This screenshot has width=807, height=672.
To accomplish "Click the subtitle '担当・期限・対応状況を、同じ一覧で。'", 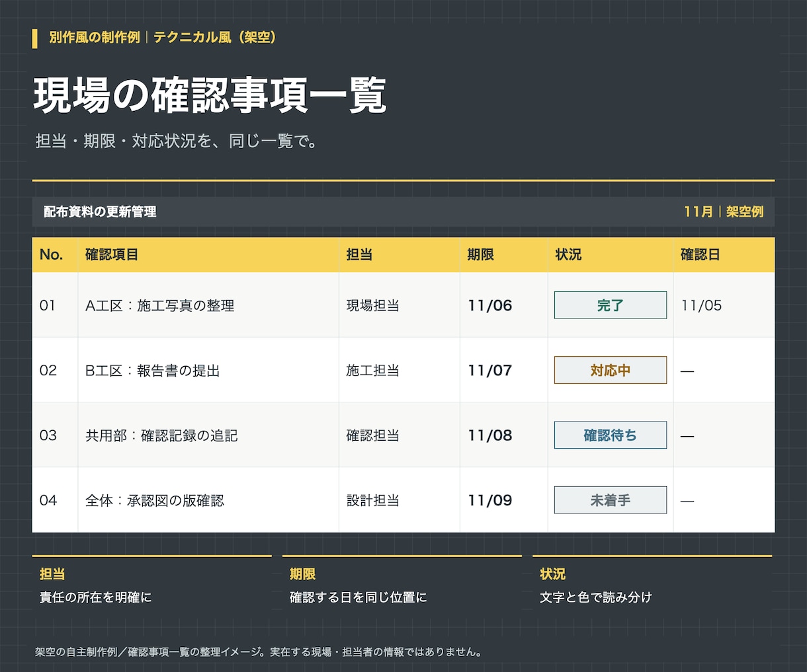I will tap(177, 141).
